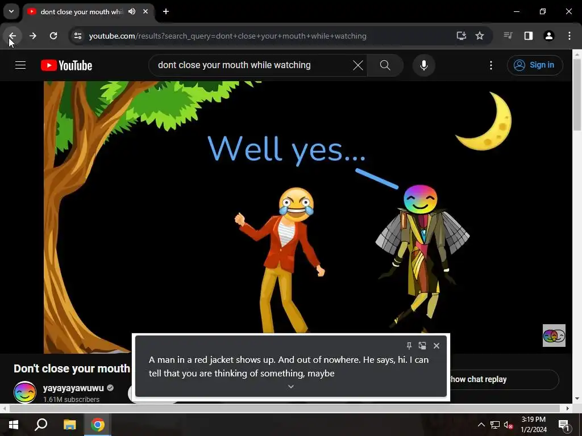This screenshot has height=436, width=582.
Task: Click the yayayayawuwu channel avatar
Action: 25,392
